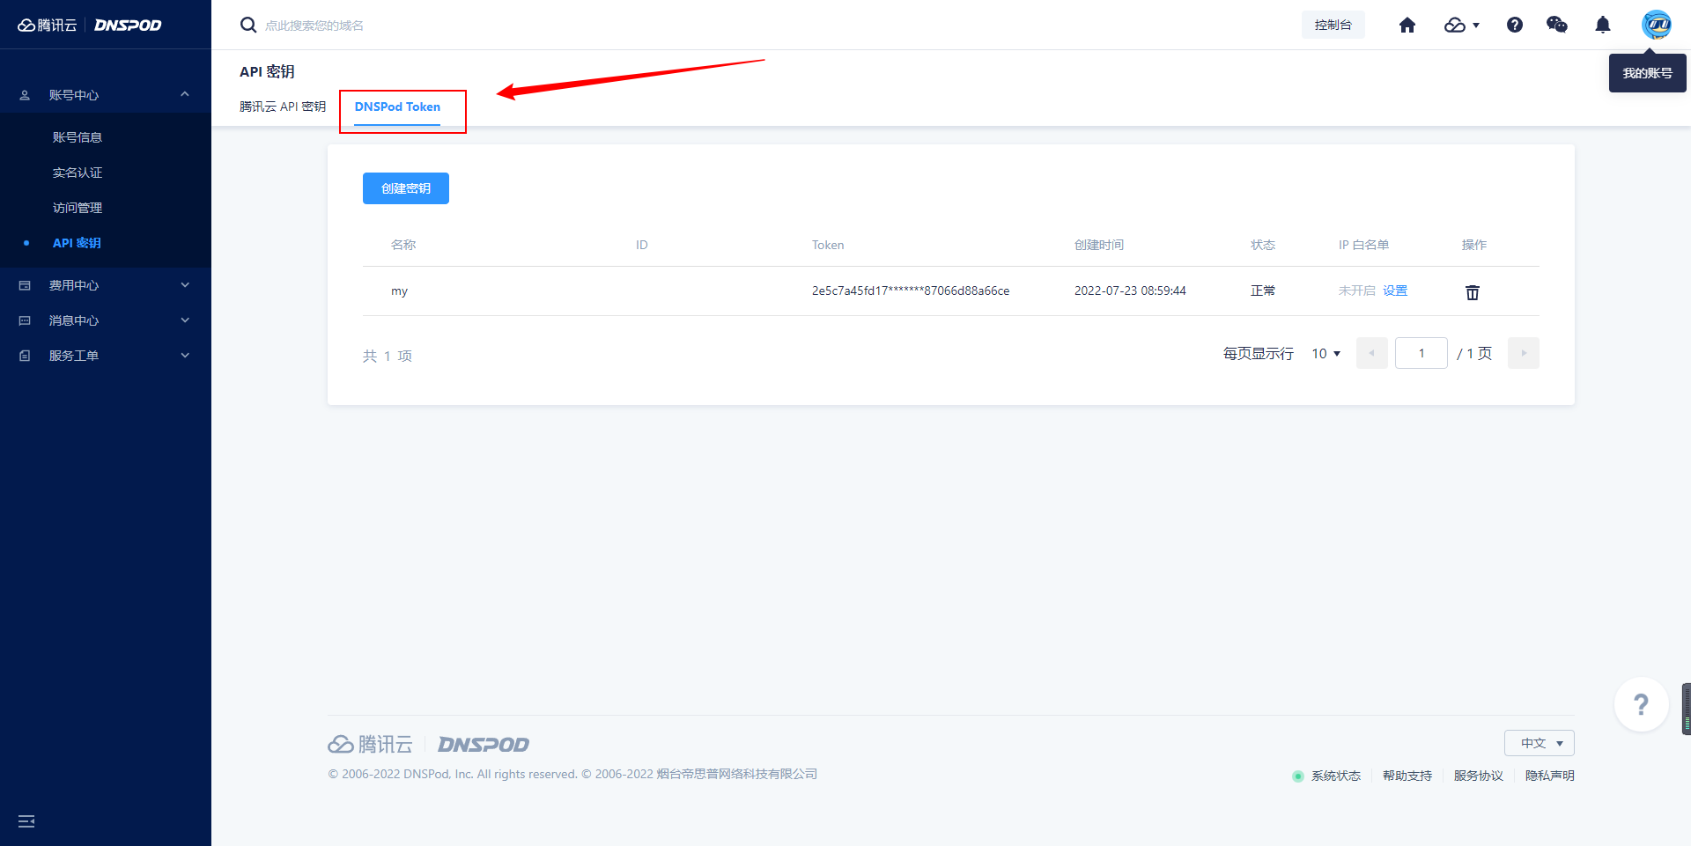Click the 创建时间 column header
The width and height of the screenshot is (1691, 846).
pyautogui.click(x=1099, y=245)
